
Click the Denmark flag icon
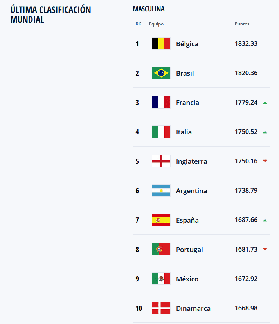click(x=161, y=308)
